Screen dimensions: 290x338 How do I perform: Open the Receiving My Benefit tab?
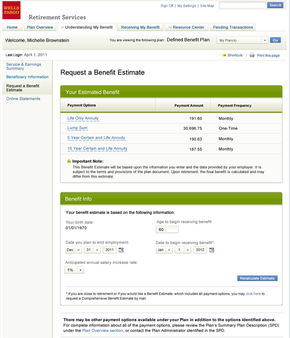point(140,27)
